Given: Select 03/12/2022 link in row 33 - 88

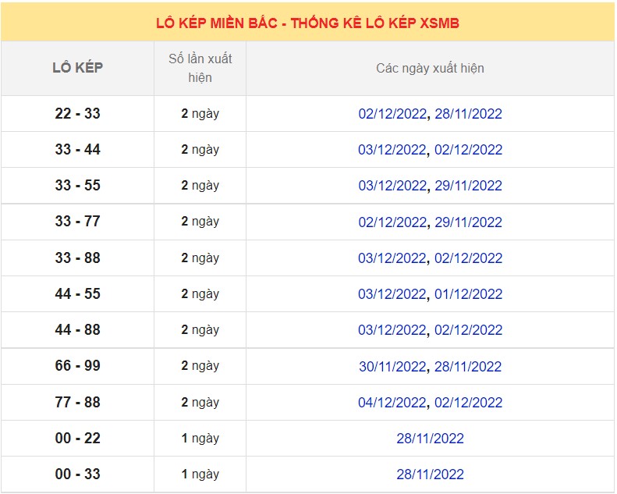Looking at the screenshot, I should tap(392, 258).
